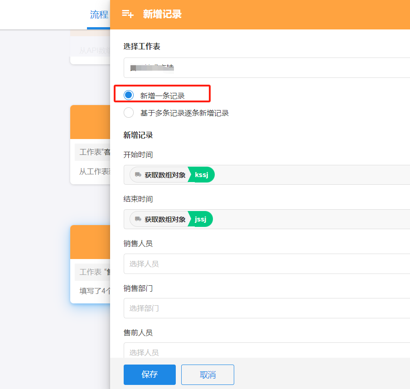The width and height of the screenshot is (410, 389).
Task: Click the truck icon in the jssj tag
Action: tap(138, 219)
